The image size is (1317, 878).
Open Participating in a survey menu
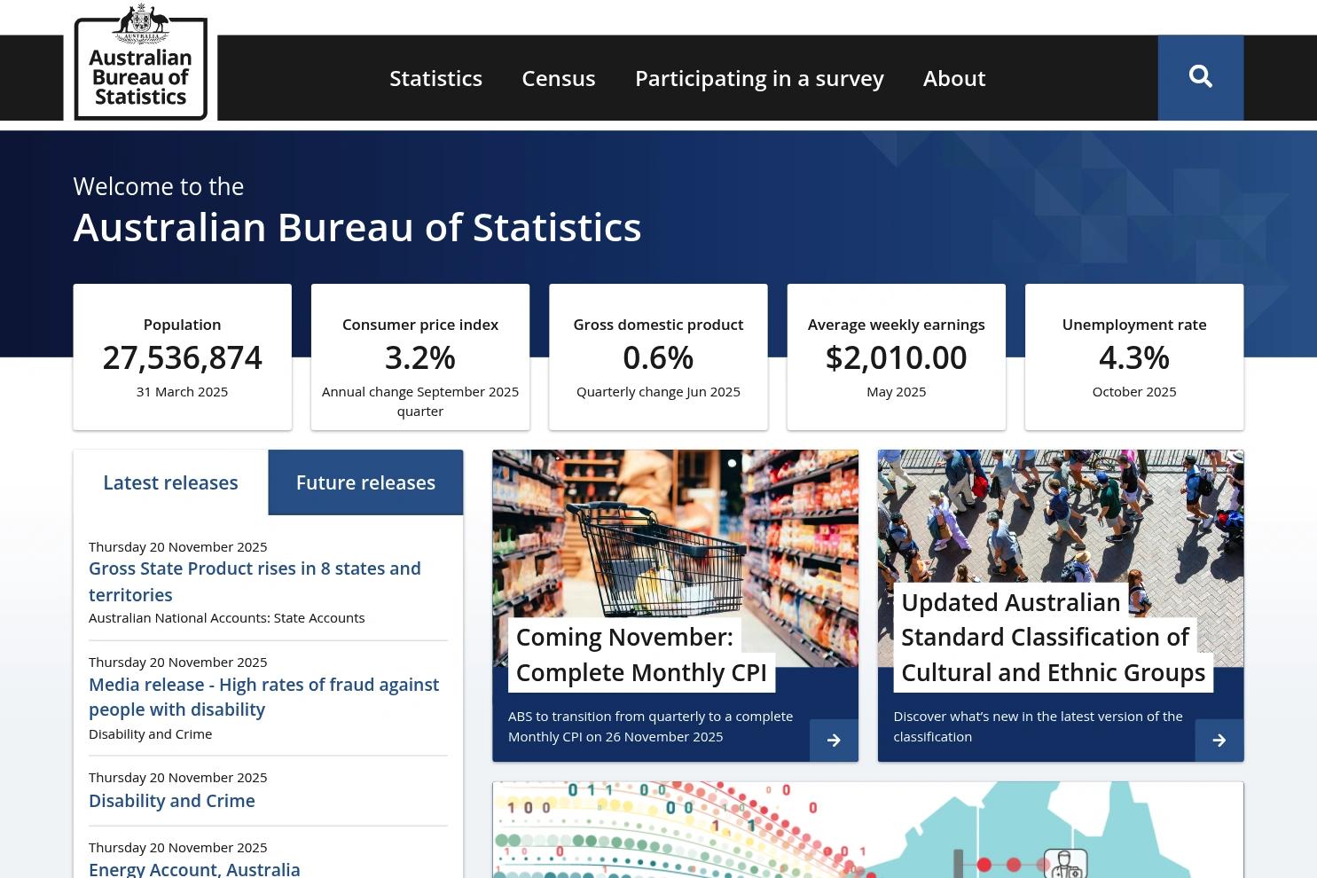point(759,78)
